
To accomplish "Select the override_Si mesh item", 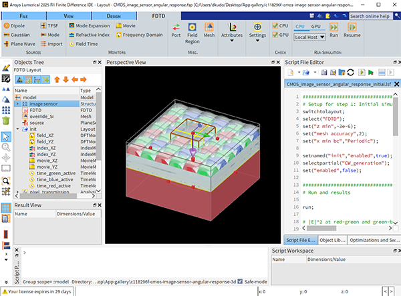I will tap(41, 117).
